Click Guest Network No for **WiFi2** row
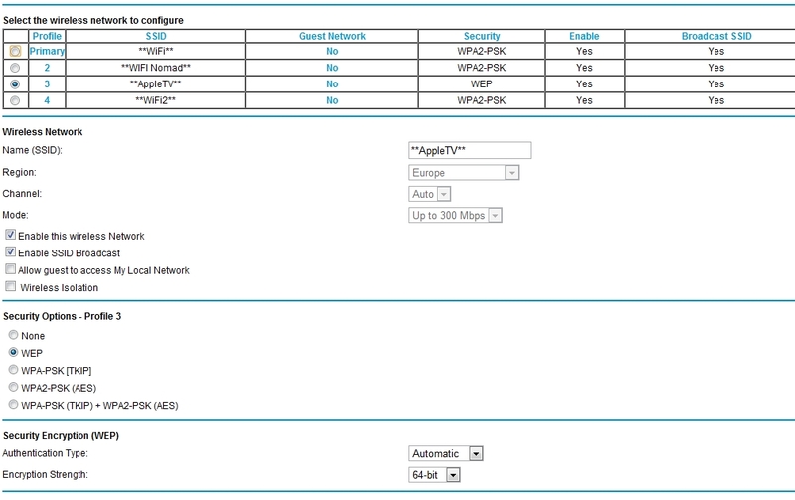 pos(332,100)
